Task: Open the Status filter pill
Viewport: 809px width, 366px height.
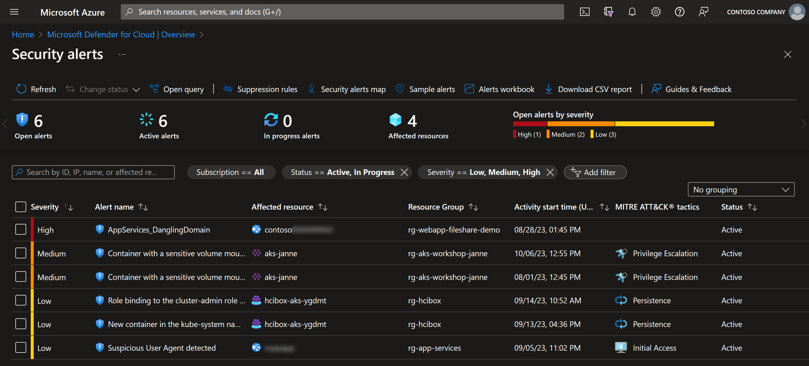Action: (x=342, y=172)
